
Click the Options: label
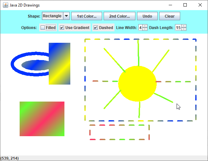pos(29,27)
